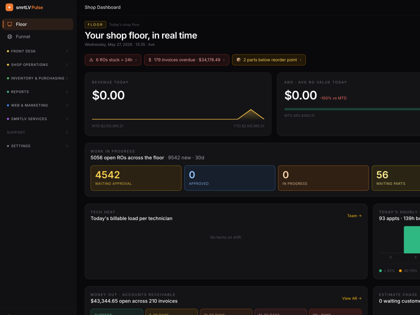
Task: Click the -100% vs MTD indicator
Action: point(333,98)
